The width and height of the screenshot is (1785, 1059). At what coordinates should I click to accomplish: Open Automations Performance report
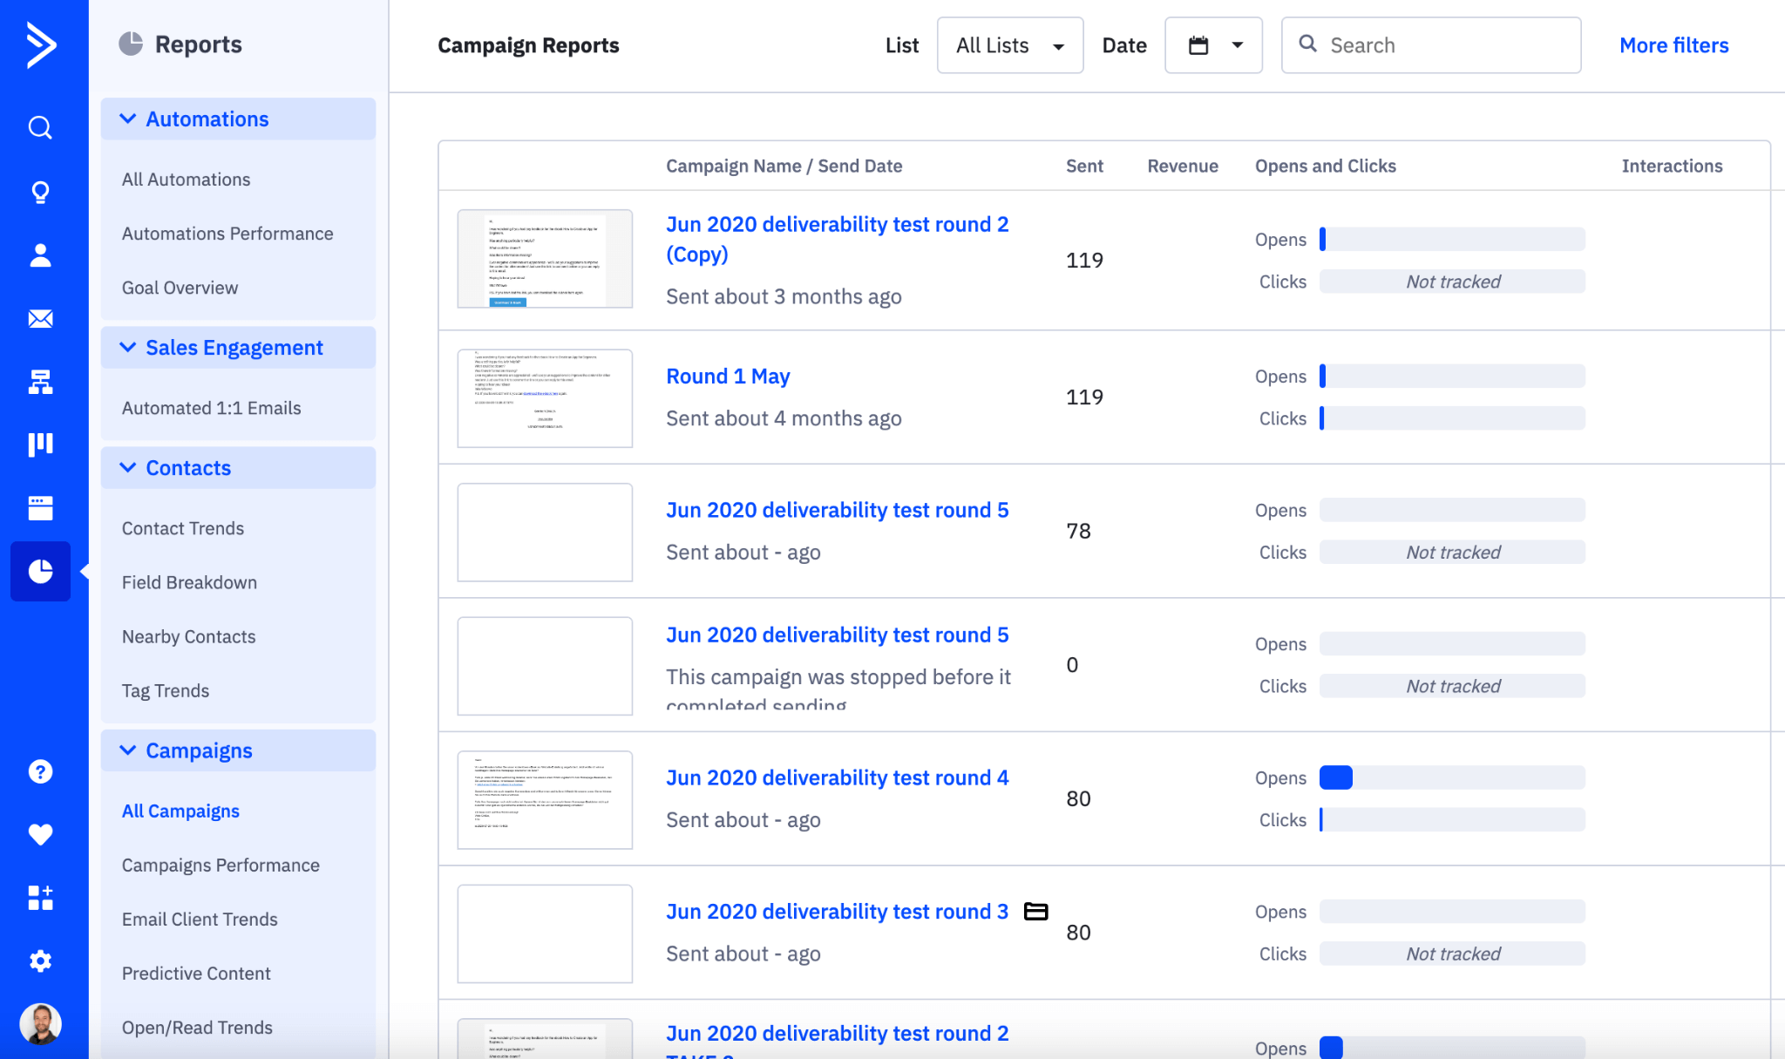[x=227, y=233]
